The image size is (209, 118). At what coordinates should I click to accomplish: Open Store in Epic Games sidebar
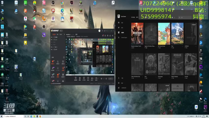(x=120, y=28)
